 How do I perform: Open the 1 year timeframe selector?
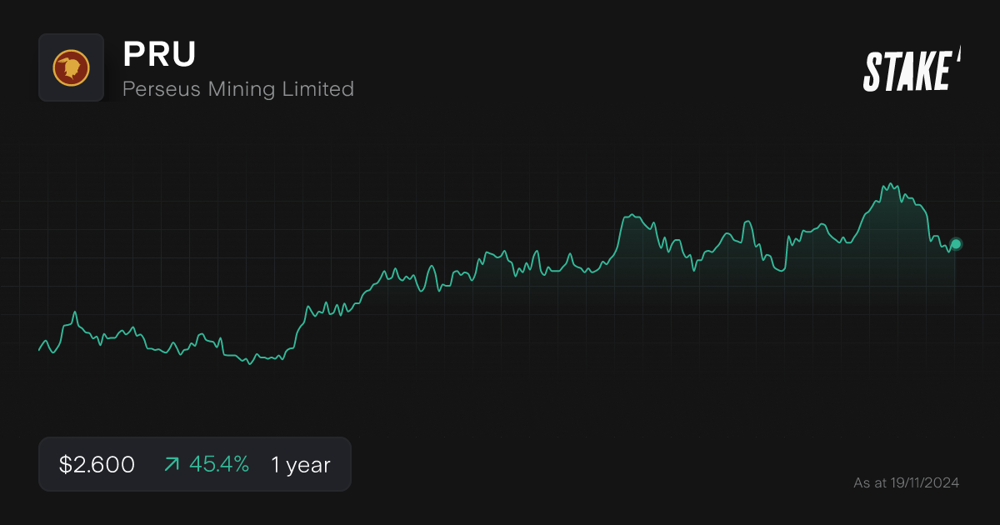coord(300,464)
